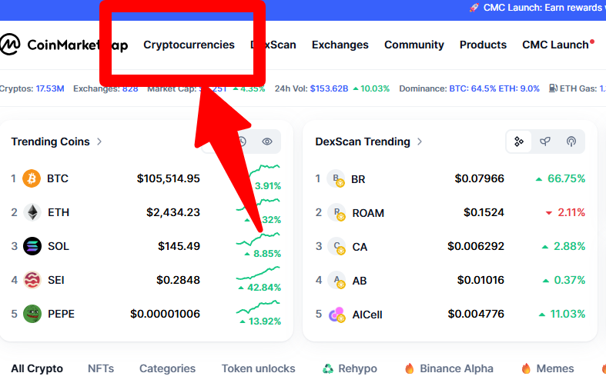Switch to the NFTs tab
606x383 pixels.
(101, 368)
